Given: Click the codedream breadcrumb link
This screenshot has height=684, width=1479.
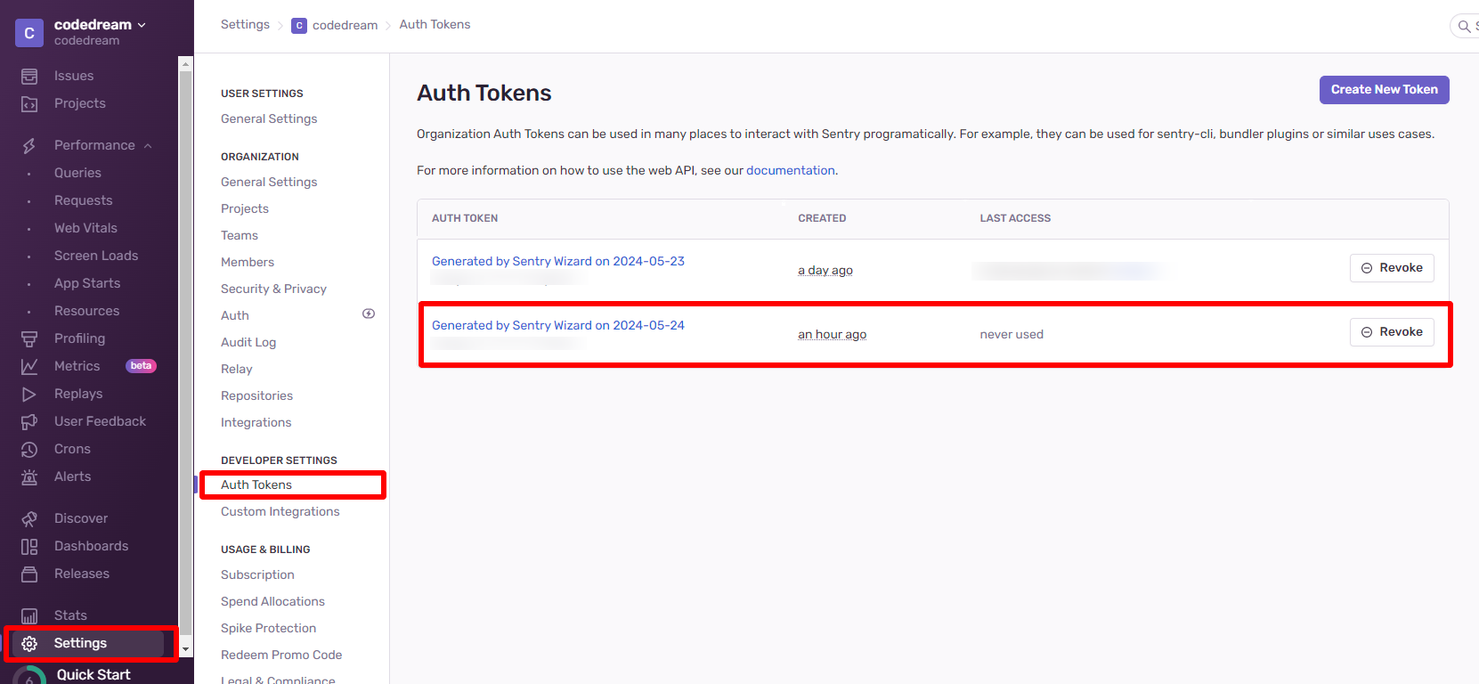Looking at the screenshot, I should pos(345,25).
